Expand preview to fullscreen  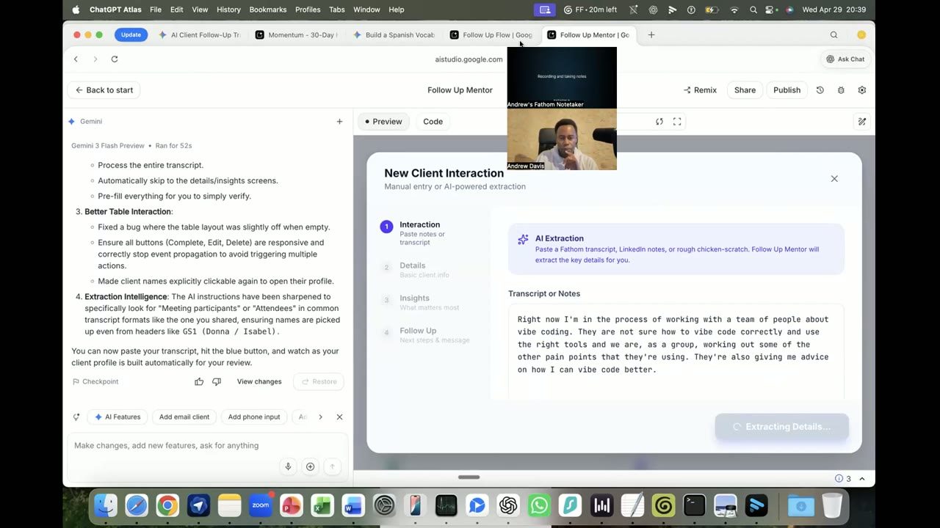click(677, 122)
